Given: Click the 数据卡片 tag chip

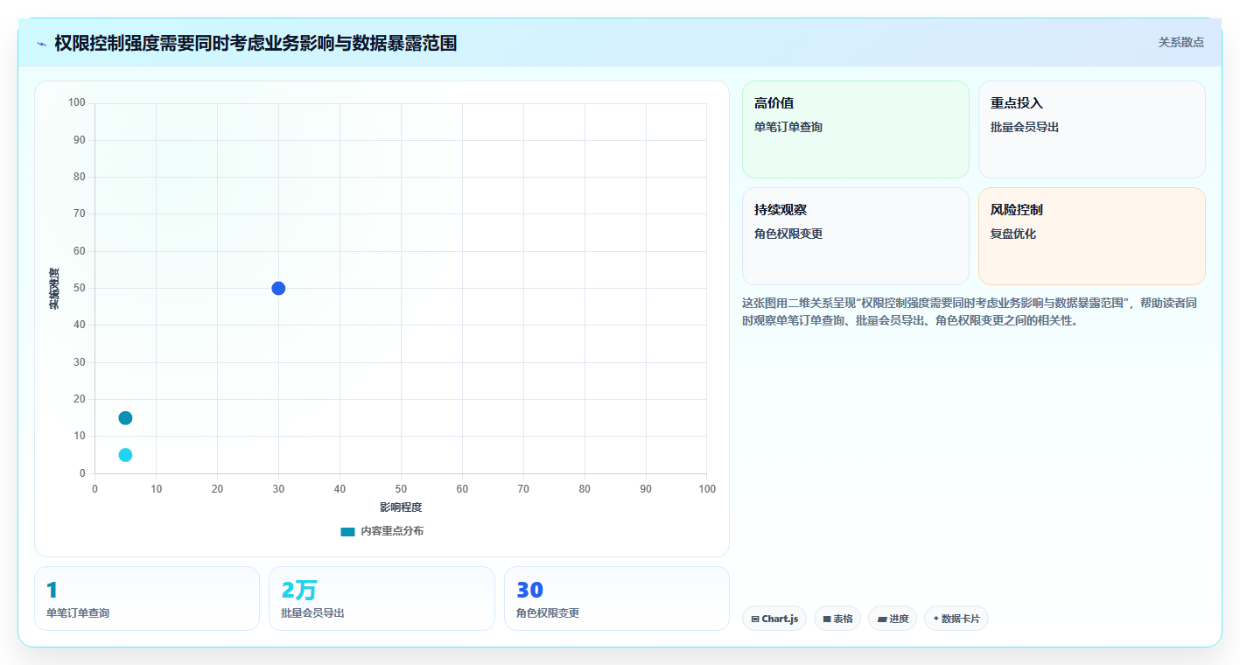Looking at the screenshot, I should click(956, 619).
